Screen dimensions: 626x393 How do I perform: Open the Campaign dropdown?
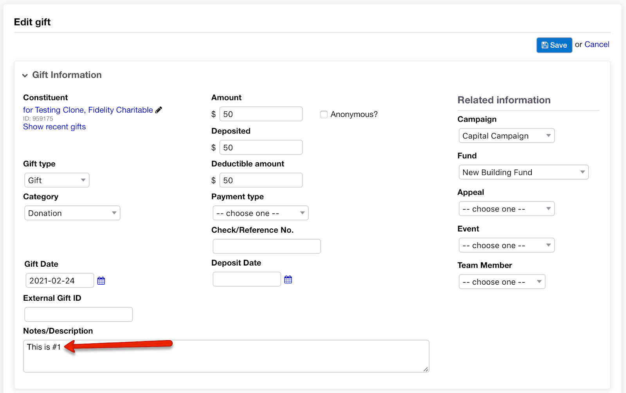(506, 136)
